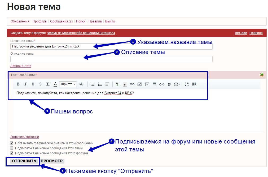The height and width of the screenshot is (177, 268).
Task: Apply italic formatting
Action: (25, 84)
